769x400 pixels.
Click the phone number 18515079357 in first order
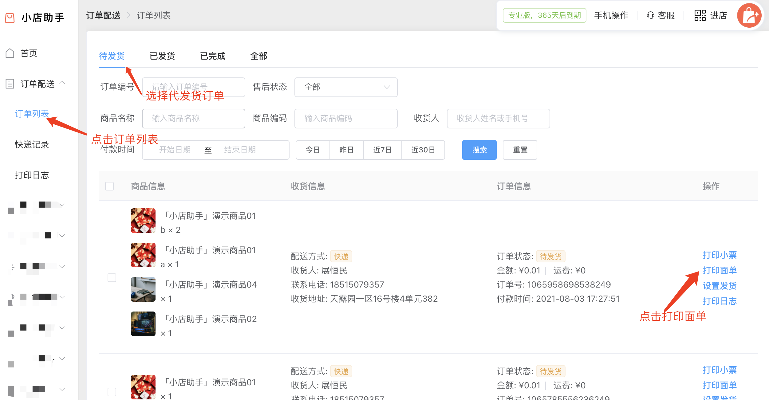[x=357, y=285]
